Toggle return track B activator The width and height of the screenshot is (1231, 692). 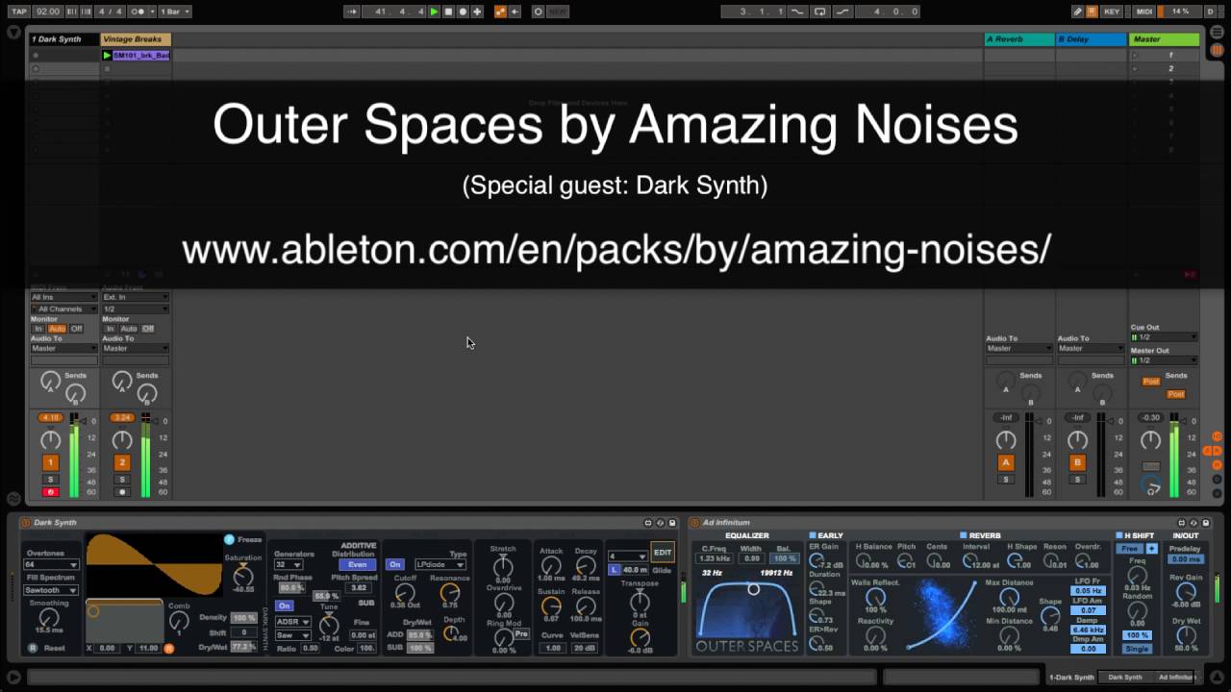(x=1078, y=462)
